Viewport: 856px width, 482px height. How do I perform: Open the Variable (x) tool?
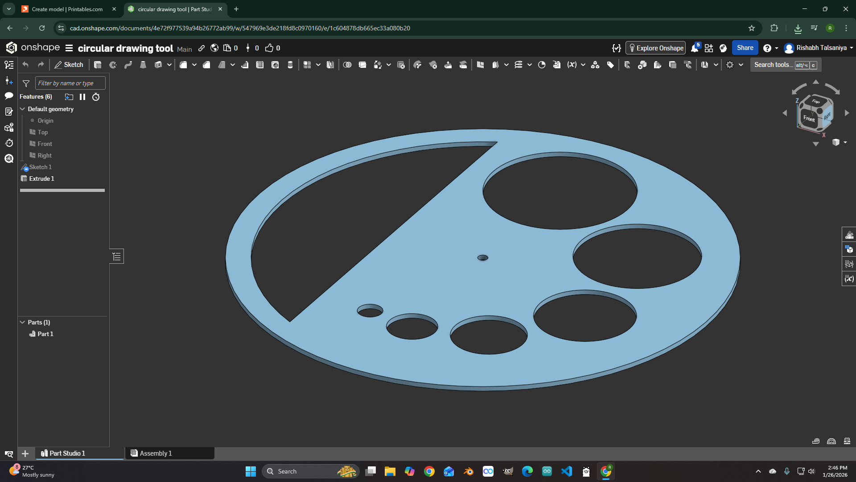click(572, 65)
